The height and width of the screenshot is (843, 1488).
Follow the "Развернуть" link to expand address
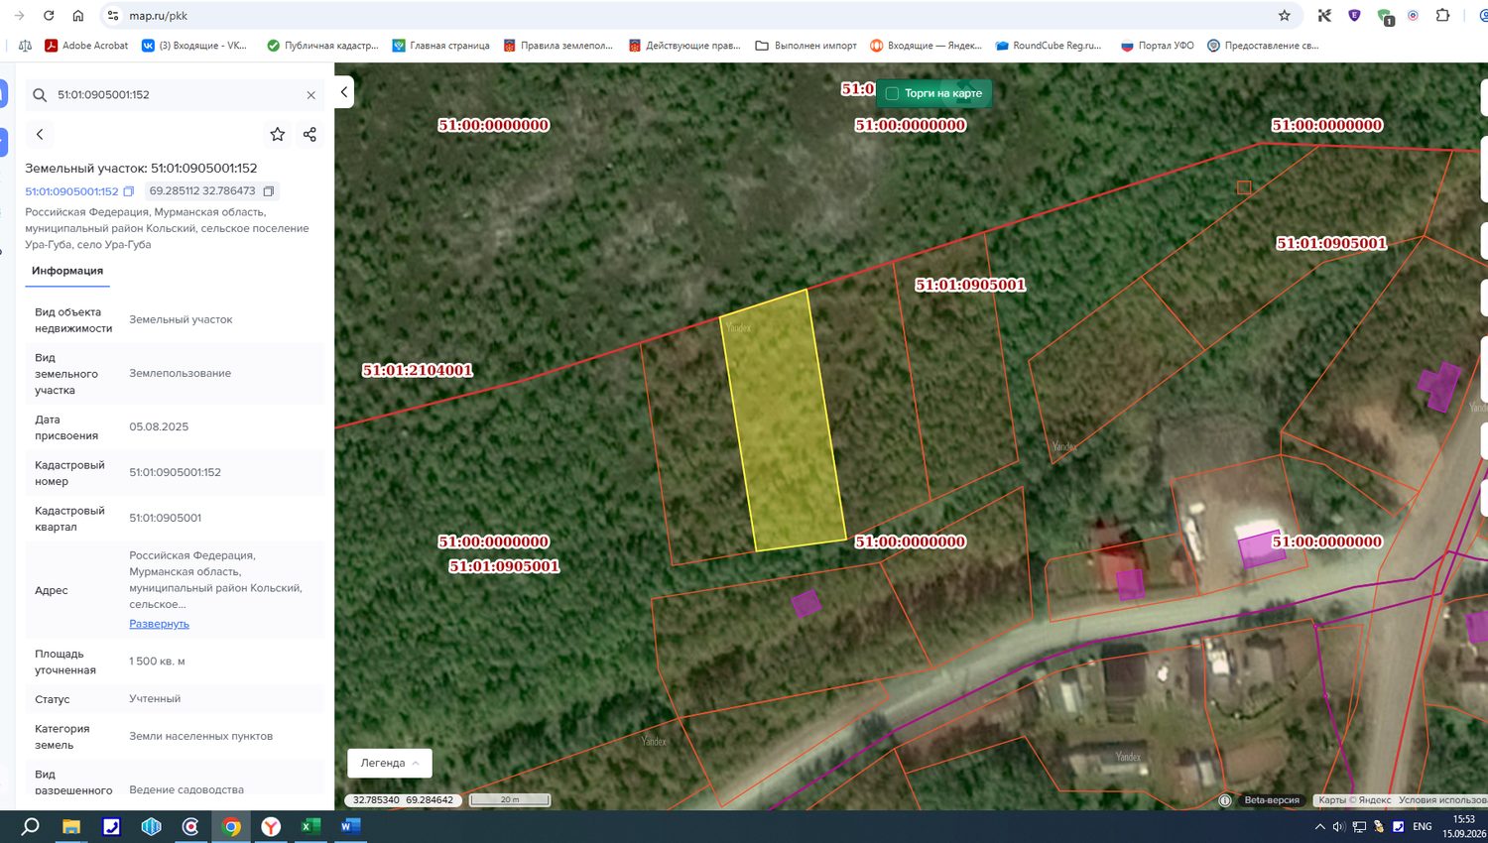(159, 624)
